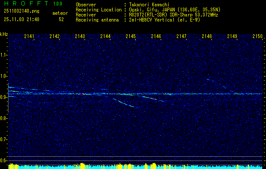Click the red meteor echo peak near 2146

[154, 99]
